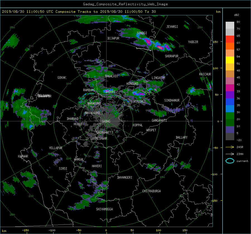Click the 150 tick on right axis
Image resolution: width=251 pixels, height=234 pixels.
pyautogui.click(x=216, y=42)
